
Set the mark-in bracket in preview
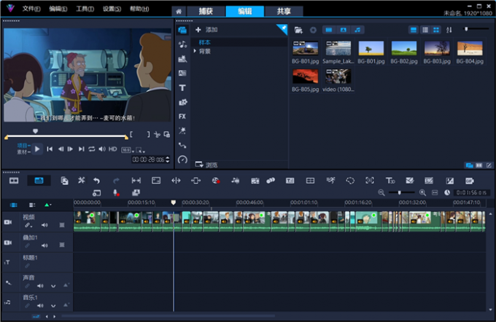coord(131,134)
